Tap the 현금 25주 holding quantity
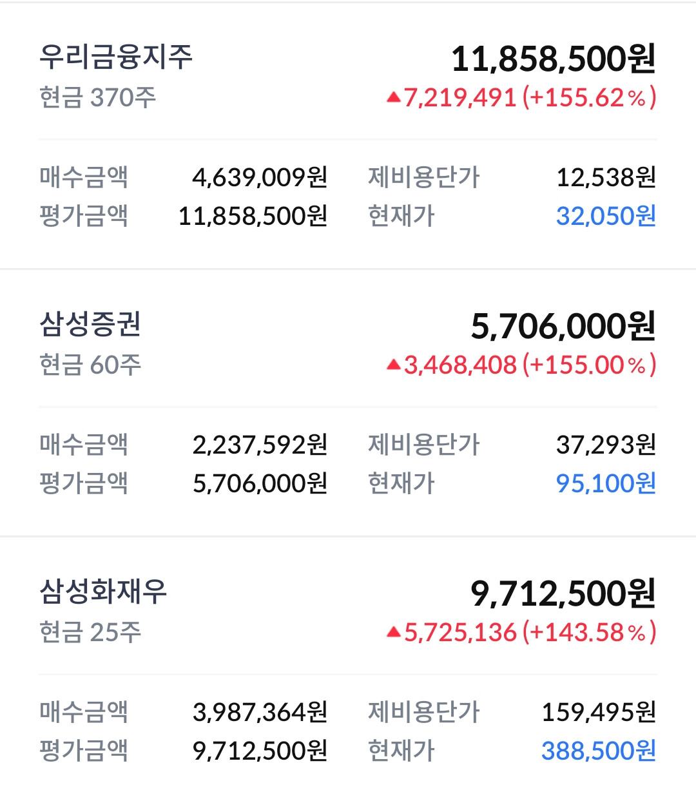 90,633
